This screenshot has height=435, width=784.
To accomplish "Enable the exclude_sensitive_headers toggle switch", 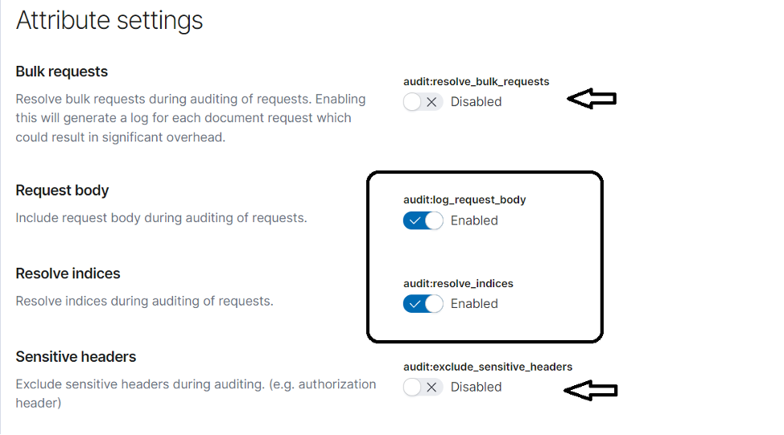I will tap(423, 387).
